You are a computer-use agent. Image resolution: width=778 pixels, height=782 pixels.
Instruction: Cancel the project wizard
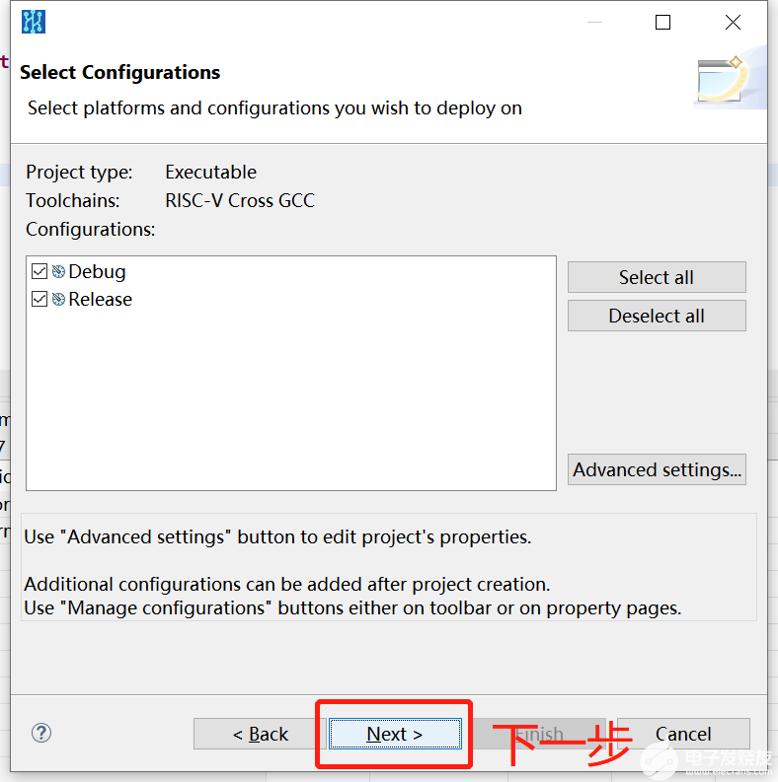(683, 734)
